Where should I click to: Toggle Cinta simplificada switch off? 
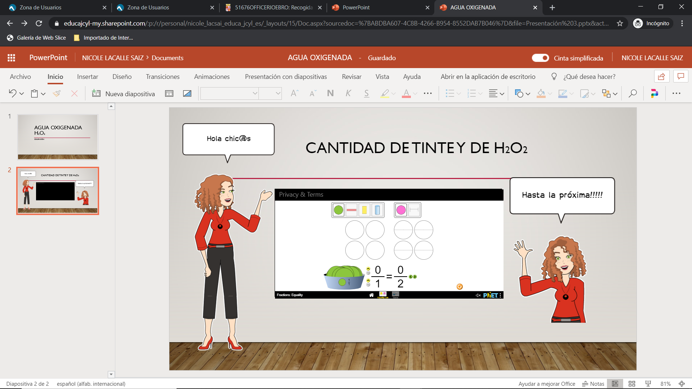[540, 58]
